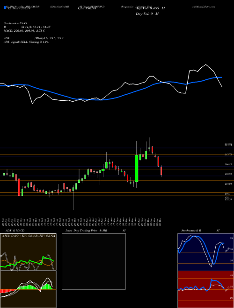Click the tall green candlestick from late November

[x=137, y=168]
